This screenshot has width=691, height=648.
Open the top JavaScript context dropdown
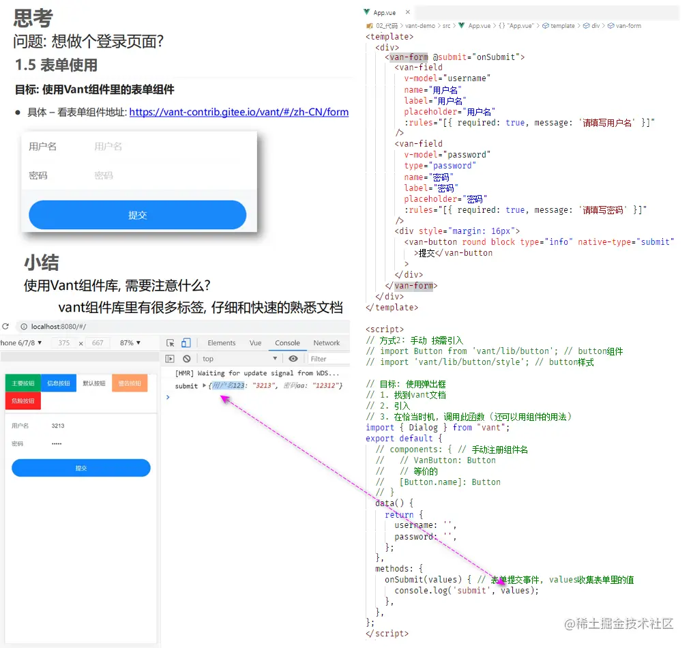239,359
